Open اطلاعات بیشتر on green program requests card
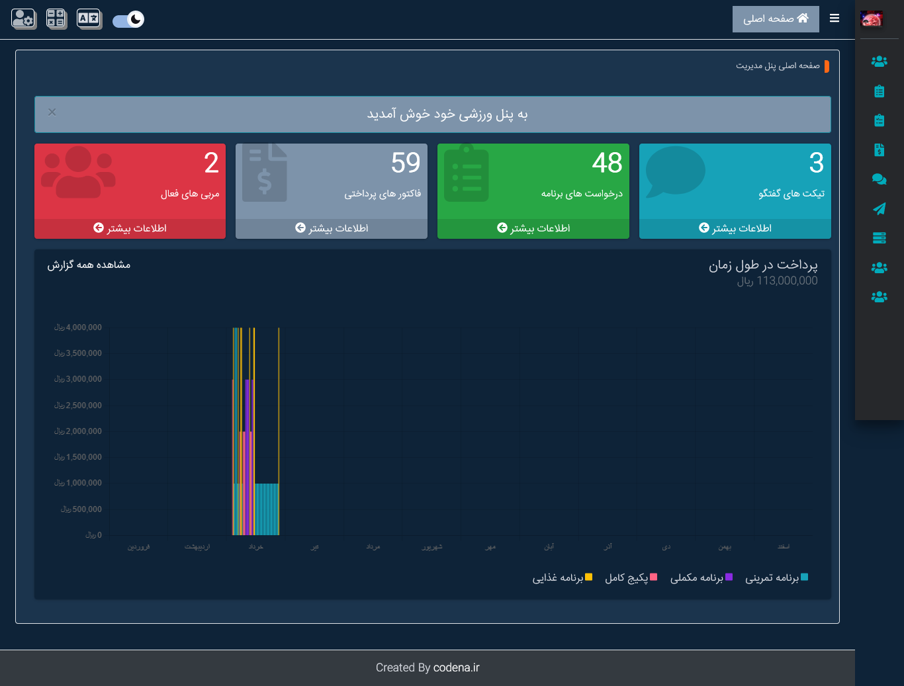 tap(533, 228)
